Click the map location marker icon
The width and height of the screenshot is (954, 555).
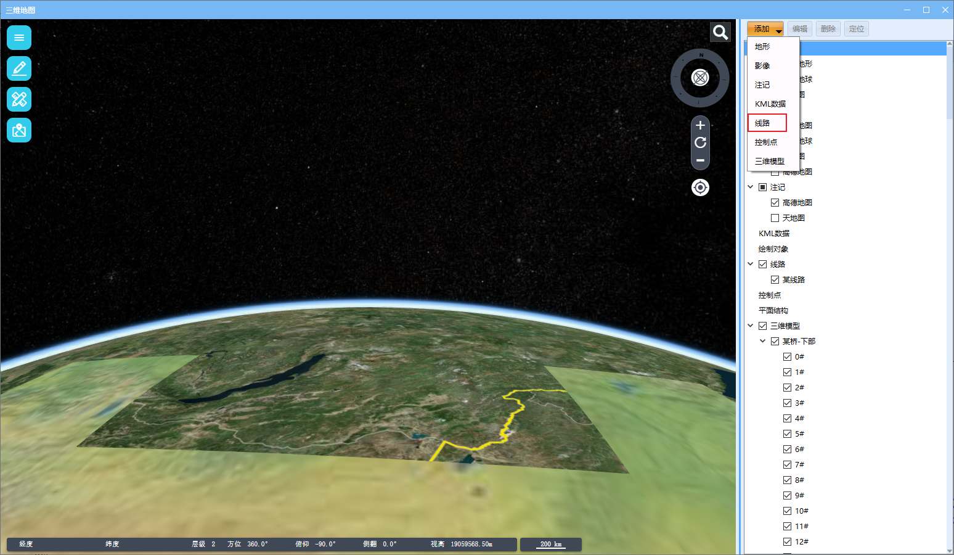(19, 130)
